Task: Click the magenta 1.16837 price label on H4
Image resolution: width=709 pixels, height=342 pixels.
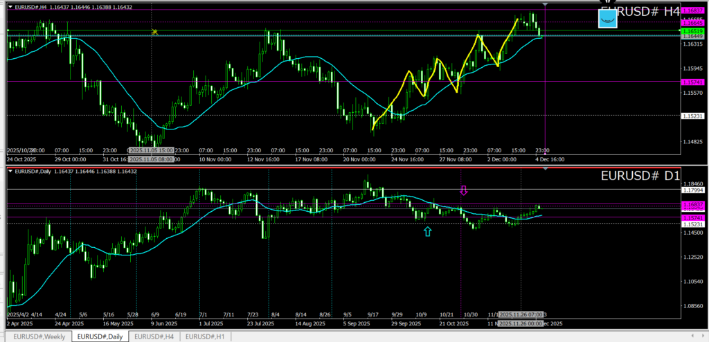Action: click(693, 10)
